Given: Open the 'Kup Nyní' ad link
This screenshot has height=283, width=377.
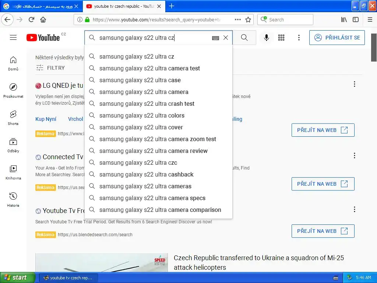Looking at the screenshot, I should 46,119.
